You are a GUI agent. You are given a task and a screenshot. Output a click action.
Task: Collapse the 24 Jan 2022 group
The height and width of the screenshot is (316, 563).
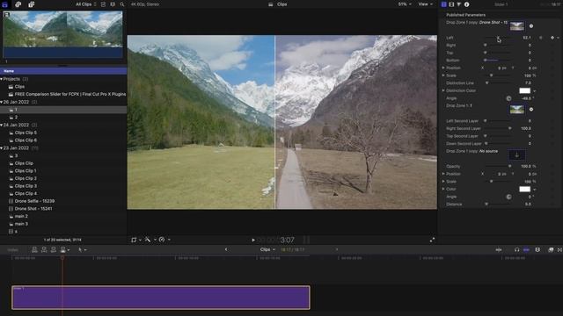coord(2,125)
